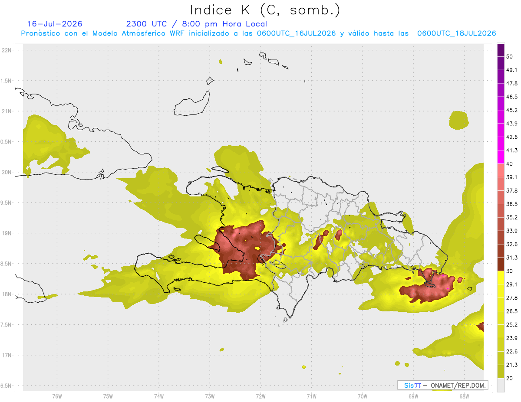Click the time label "2300 UTC / 8:00 pm Hora Local"
The height and width of the screenshot is (402, 521).
pos(197,24)
